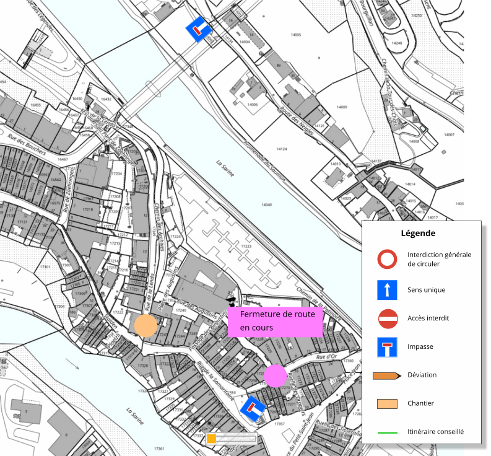This screenshot has width=491, height=456.
Task: Click the pink circle marker near Rue d'Or
Action: 275,375
